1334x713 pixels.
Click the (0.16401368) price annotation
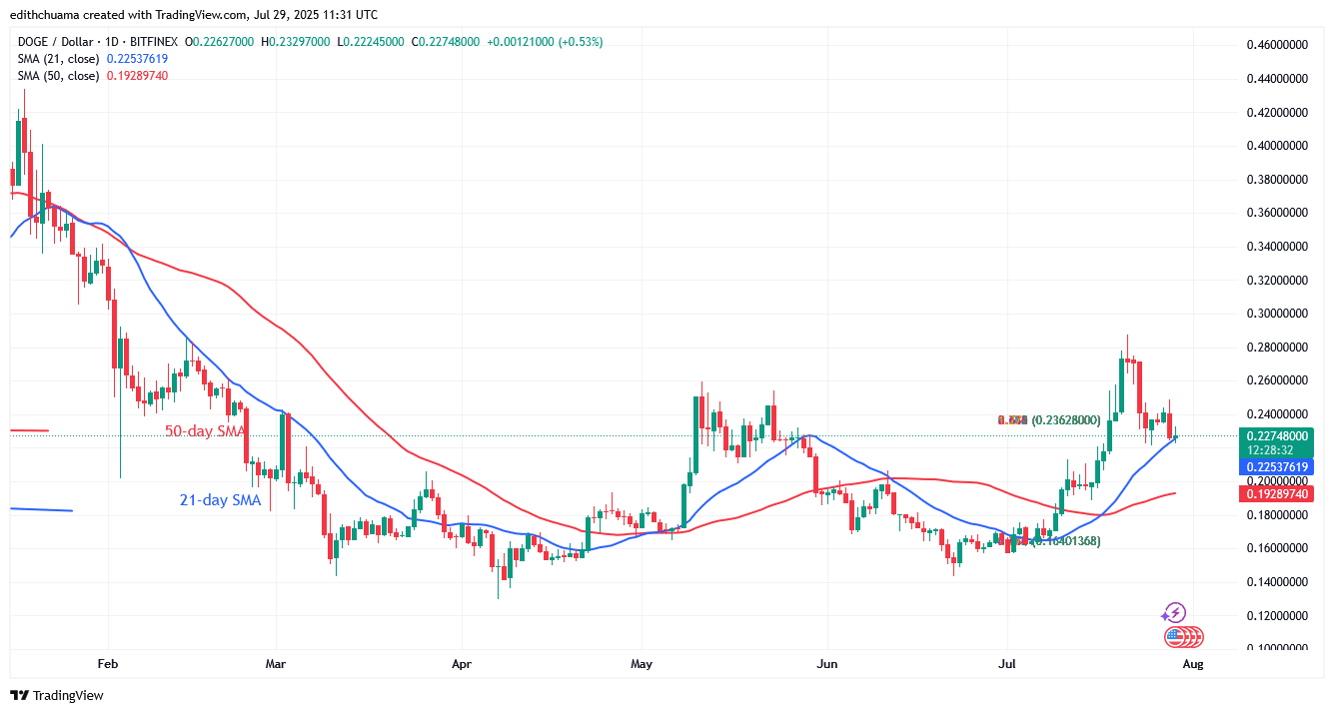click(1066, 540)
